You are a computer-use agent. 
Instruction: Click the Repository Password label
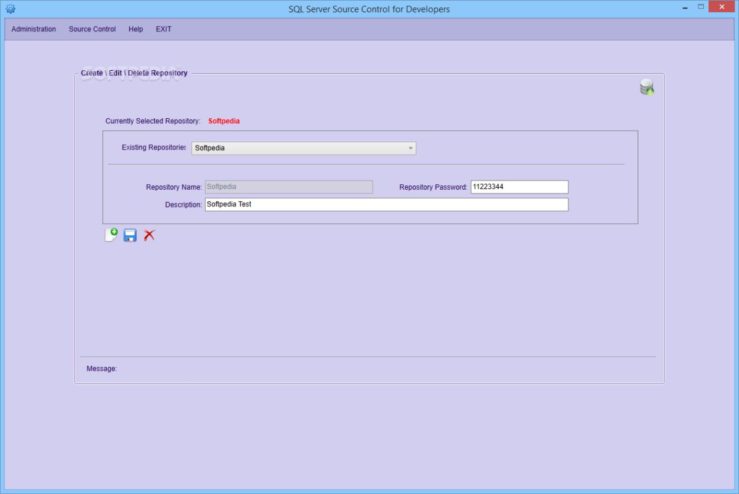point(433,187)
